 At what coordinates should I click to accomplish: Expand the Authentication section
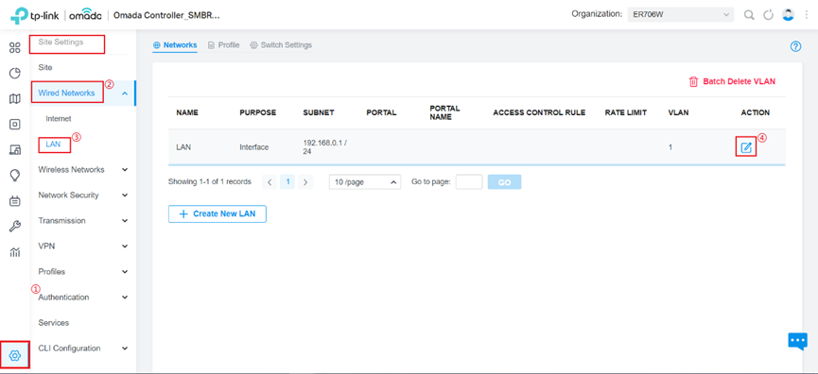pos(125,297)
